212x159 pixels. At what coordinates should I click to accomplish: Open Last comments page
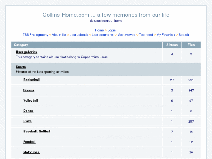[x=103, y=35]
